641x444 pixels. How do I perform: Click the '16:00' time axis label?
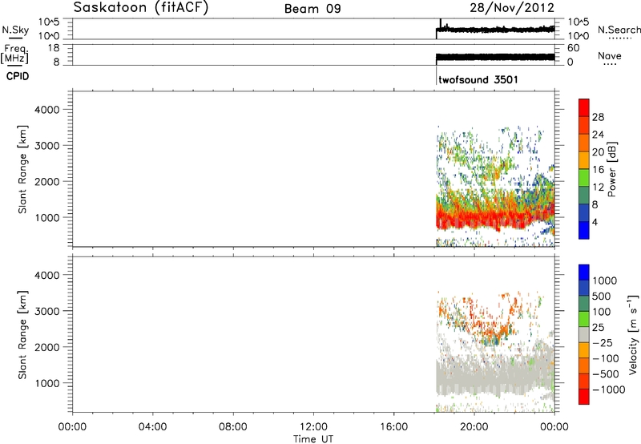click(x=393, y=427)
